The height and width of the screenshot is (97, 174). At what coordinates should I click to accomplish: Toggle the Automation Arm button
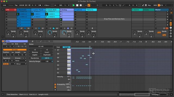click(x=89, y=5)
